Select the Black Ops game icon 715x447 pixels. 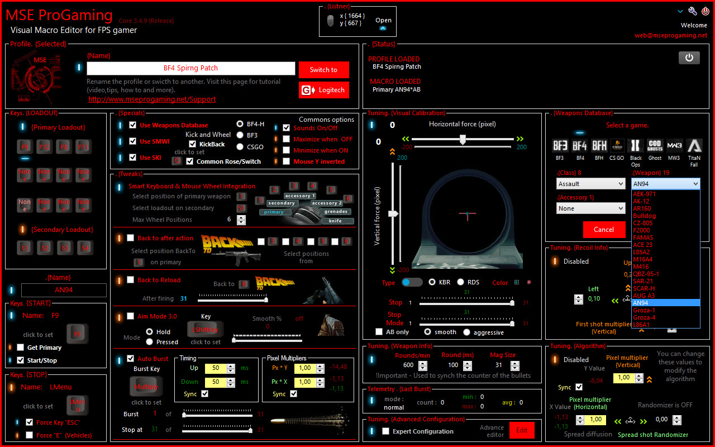tap(636, 146)
